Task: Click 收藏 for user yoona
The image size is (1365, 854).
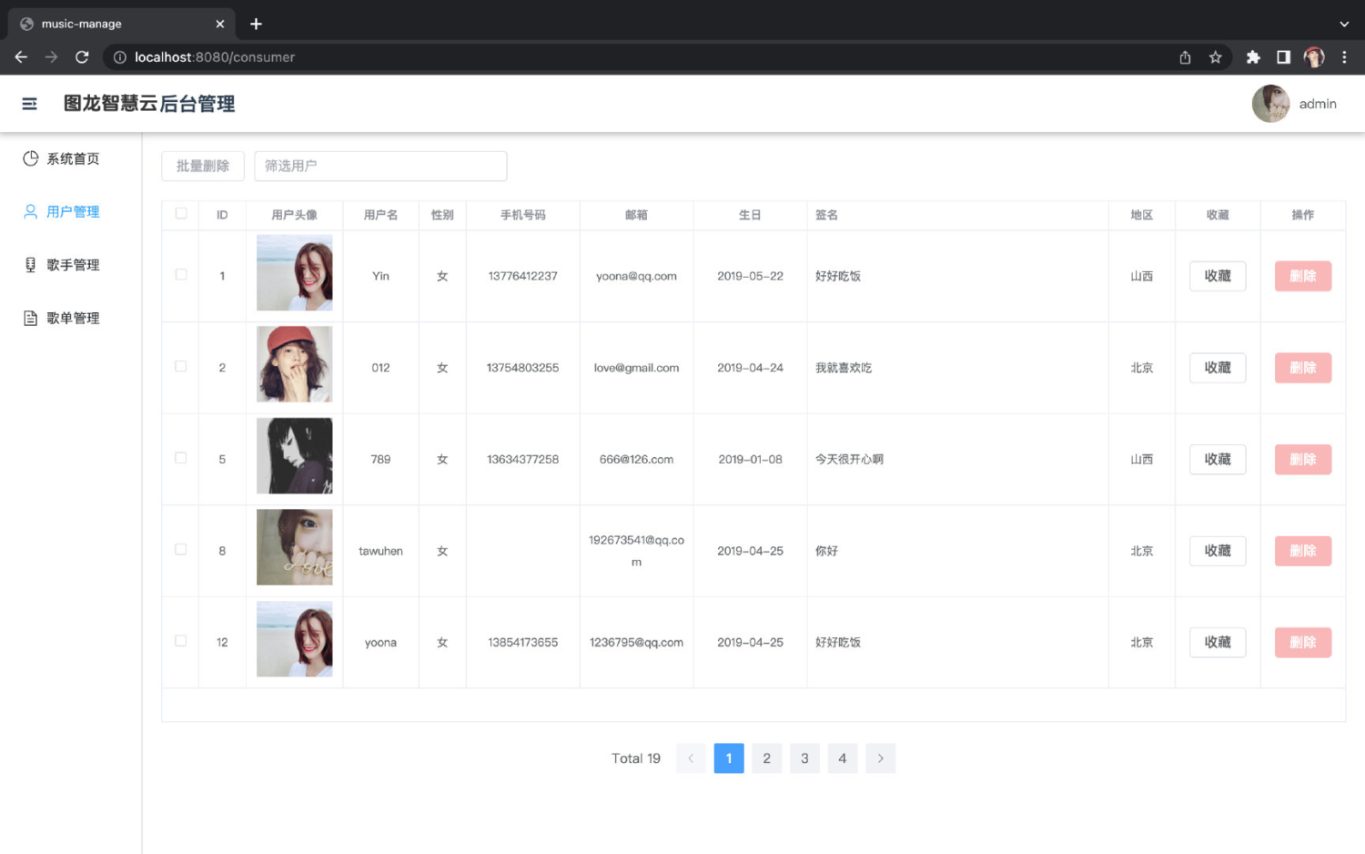Action: pyautogui.click(x=1218, y=643)
